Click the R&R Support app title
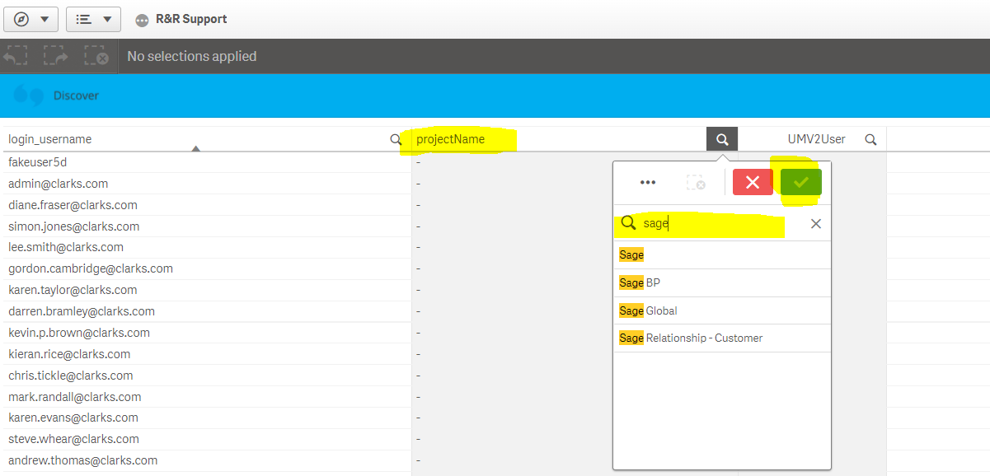Image resolution: width=990 pixels, height=476 pixels. (x=191, y=19)
